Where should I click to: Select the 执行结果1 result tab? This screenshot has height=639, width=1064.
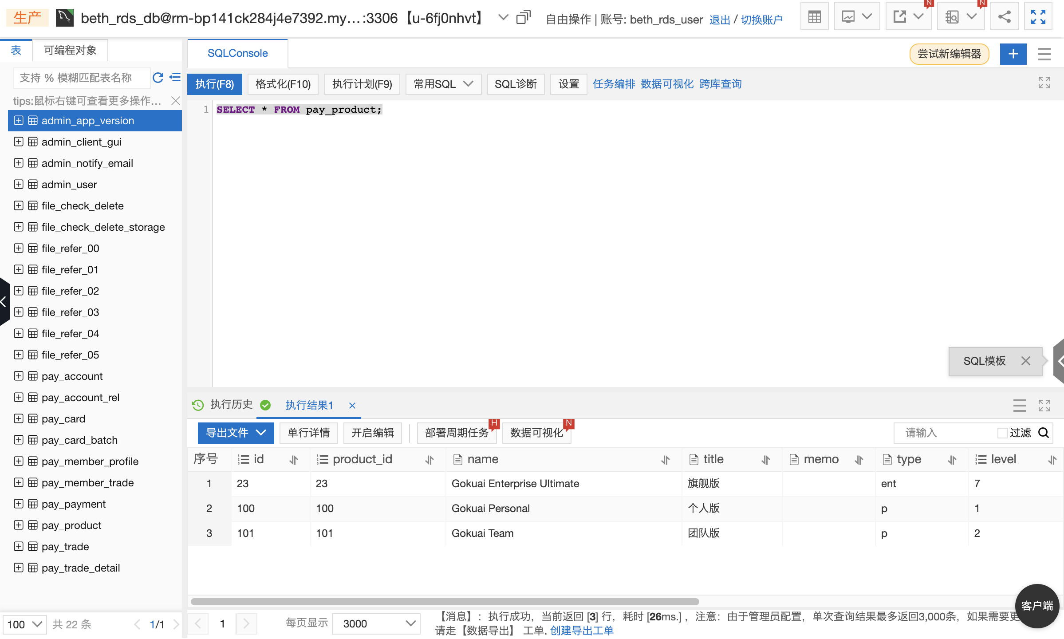point(309,405)
